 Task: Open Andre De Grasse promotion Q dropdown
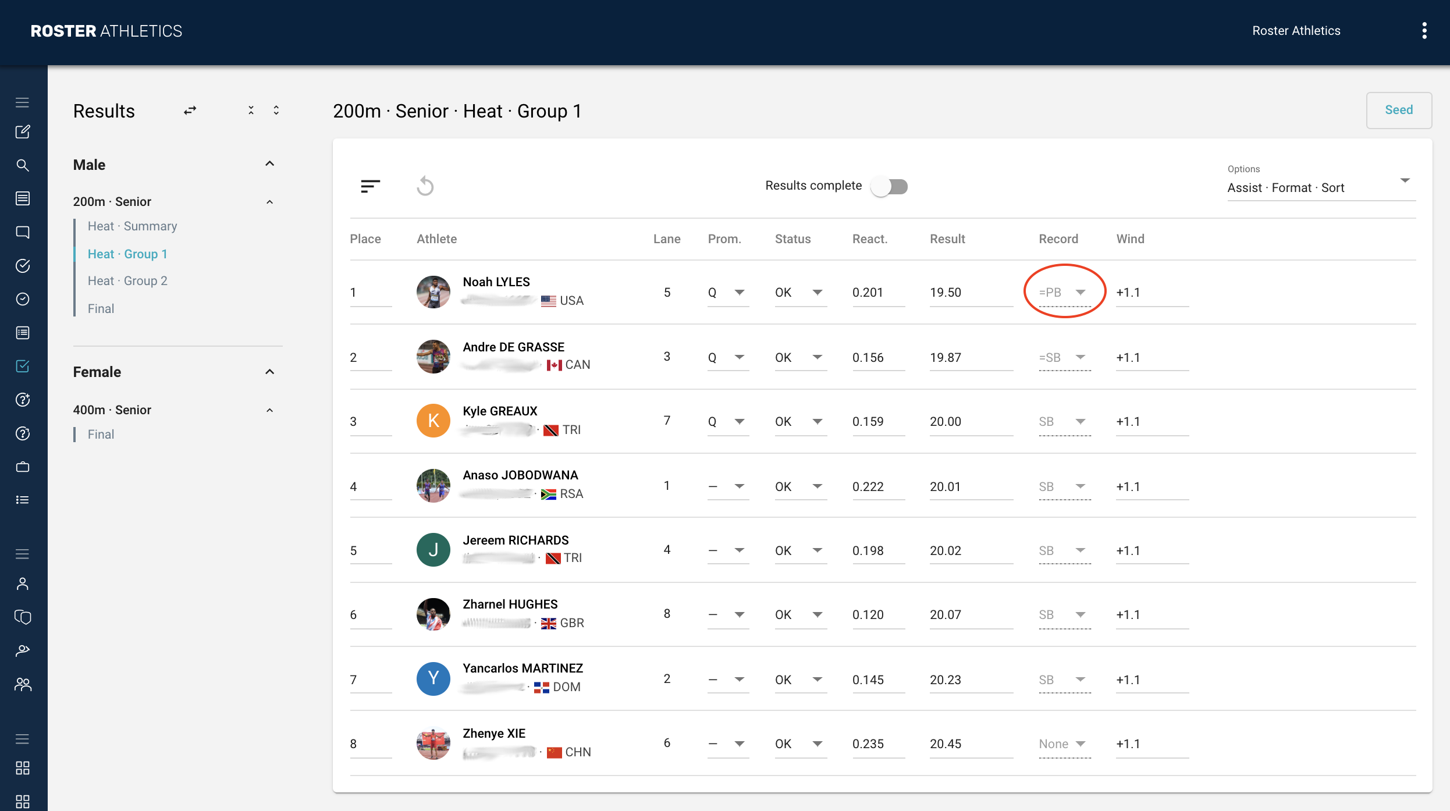727,357
